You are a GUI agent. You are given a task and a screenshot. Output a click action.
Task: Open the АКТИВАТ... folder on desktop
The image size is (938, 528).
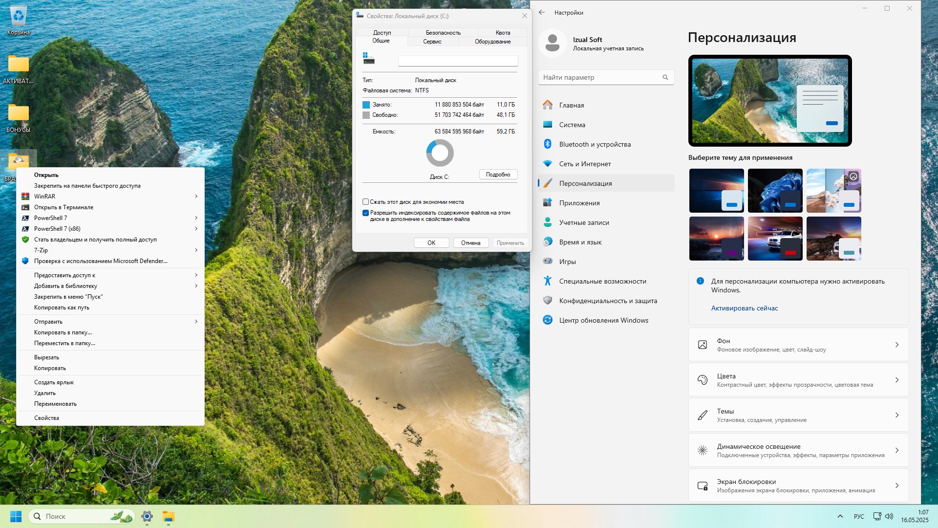(x=19, y=68)
